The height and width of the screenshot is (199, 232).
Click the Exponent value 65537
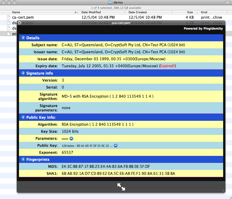pos(67,152)
